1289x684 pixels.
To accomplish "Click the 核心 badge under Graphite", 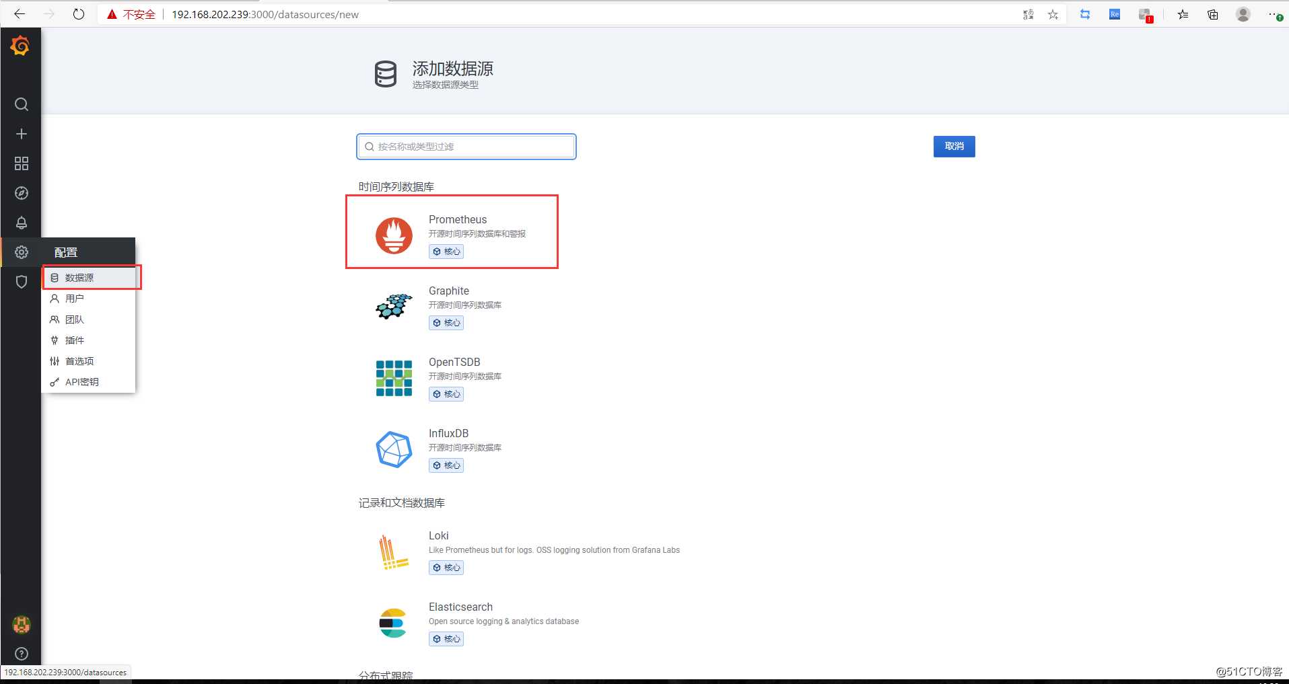I will [446, 323].
